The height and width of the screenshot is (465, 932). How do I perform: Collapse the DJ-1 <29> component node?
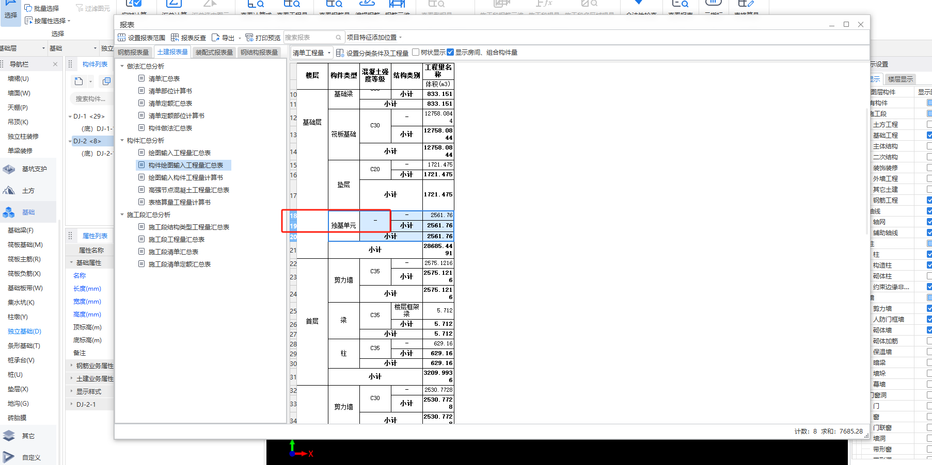[70, 117]
